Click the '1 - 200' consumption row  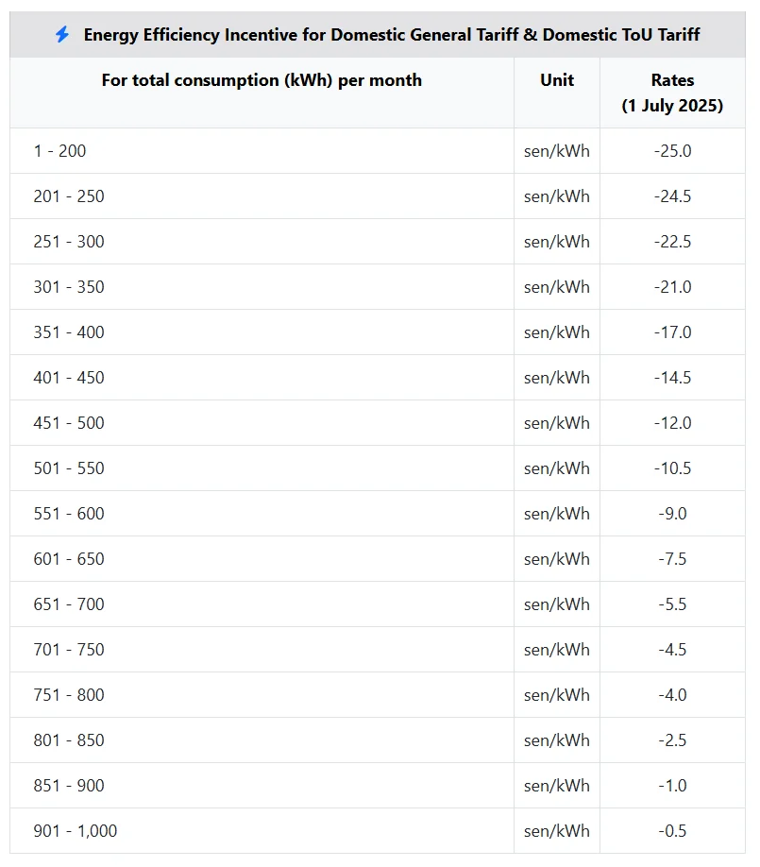(60, 151)
